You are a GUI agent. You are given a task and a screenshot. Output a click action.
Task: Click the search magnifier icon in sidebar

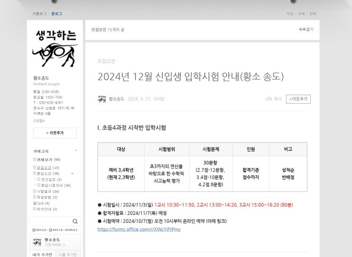(x=75, y=222)
